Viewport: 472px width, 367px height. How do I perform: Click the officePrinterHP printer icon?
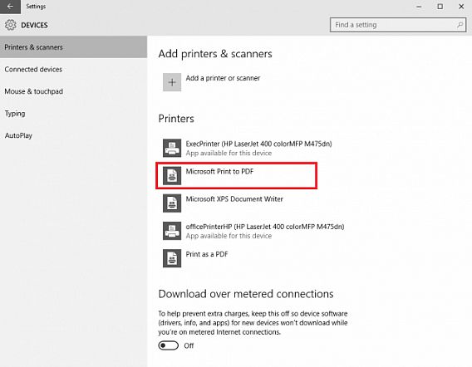click(172, 231)
